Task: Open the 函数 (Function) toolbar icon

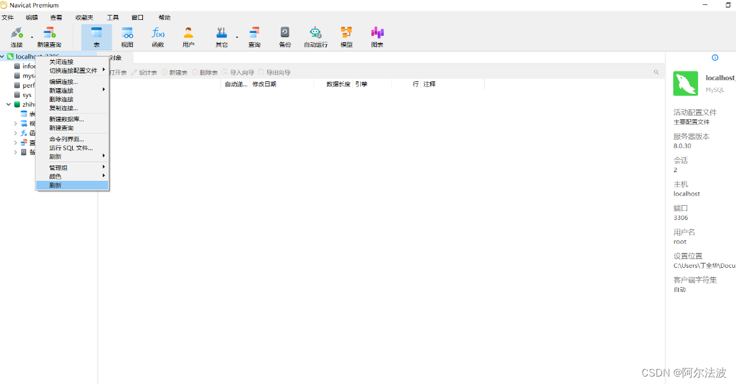Action: point(158,33)
